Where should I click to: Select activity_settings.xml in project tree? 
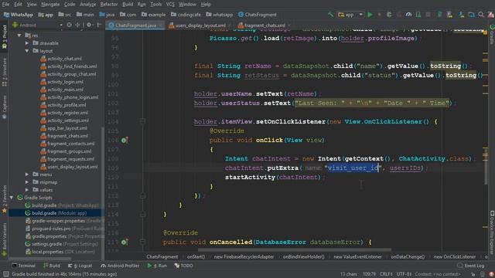coord(68,120)
